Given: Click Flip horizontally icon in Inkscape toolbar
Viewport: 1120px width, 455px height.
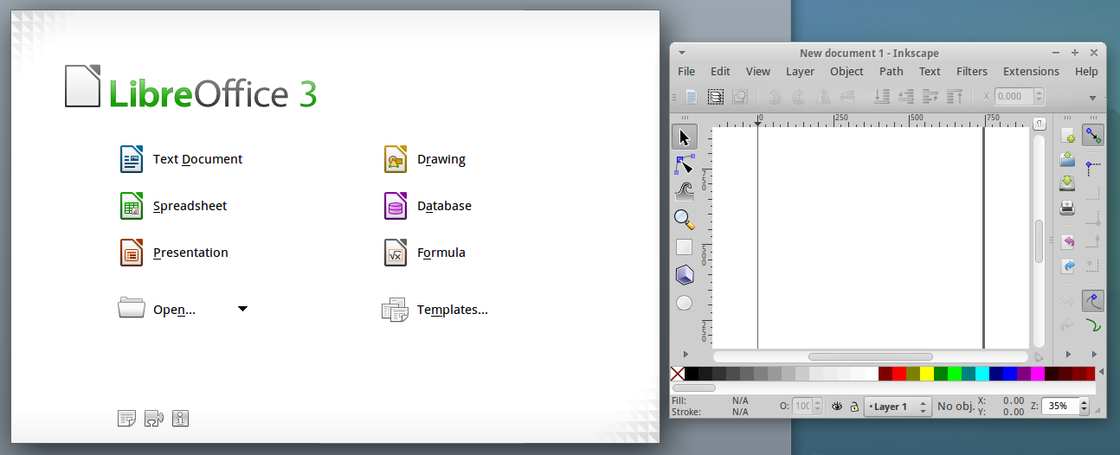Looking at the screenshot, I should 824,97.
